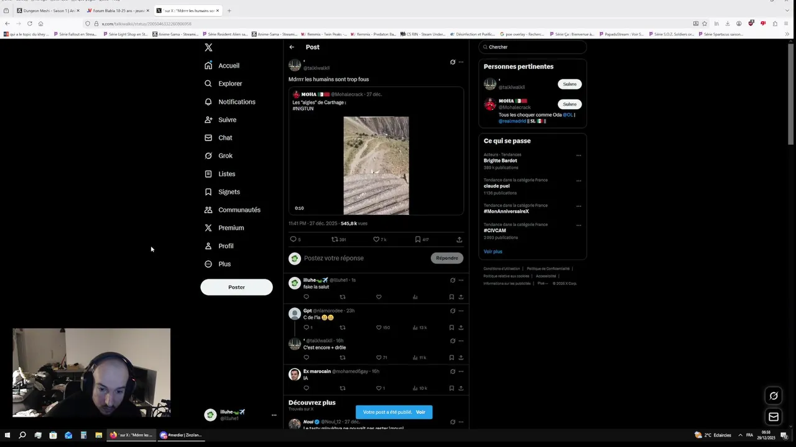
Task: Open options for claude puel trend
Action: (578, 181)
